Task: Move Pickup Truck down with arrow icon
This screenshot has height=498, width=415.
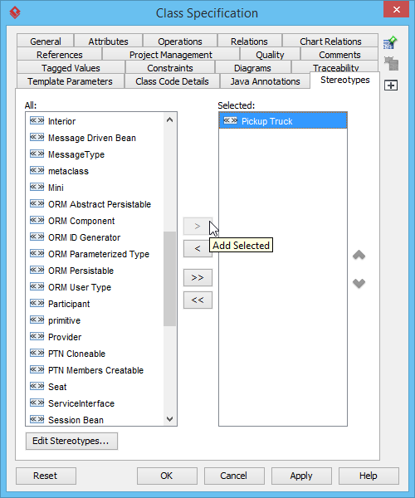Action: 359,283
